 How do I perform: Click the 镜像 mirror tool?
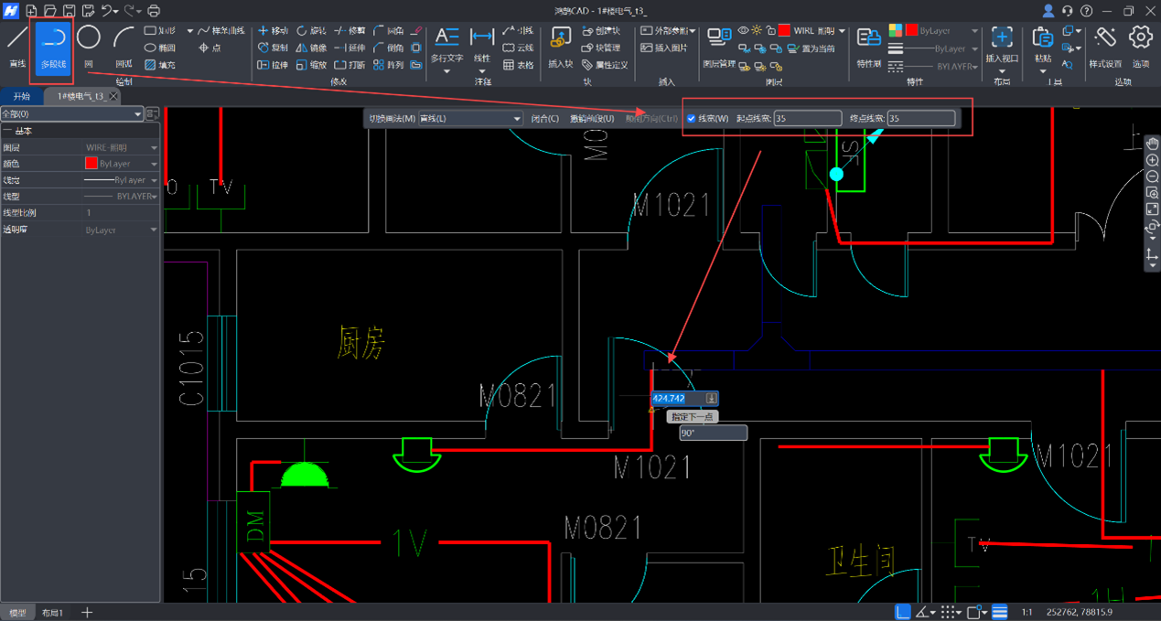(x=311, y=48)
